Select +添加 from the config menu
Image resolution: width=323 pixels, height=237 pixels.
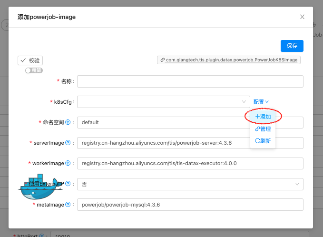(263, 117)
